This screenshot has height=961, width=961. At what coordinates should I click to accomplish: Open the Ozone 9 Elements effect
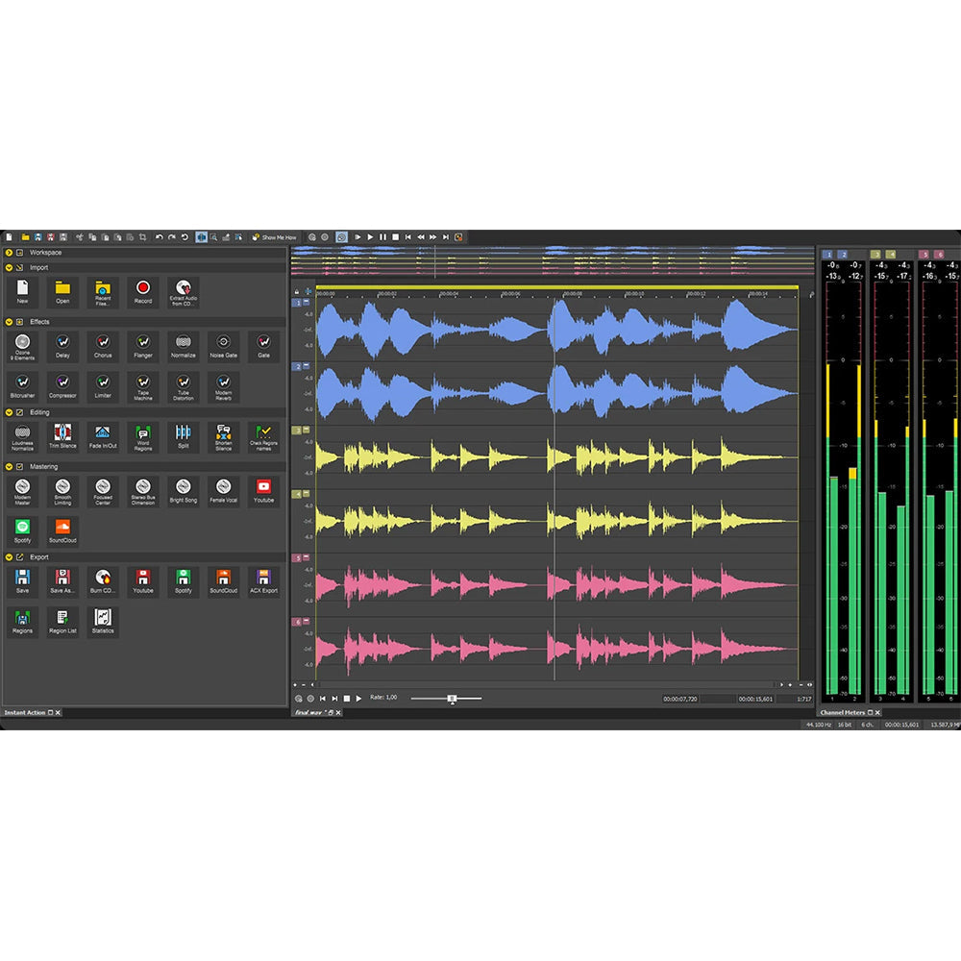(x=22, y=347)
